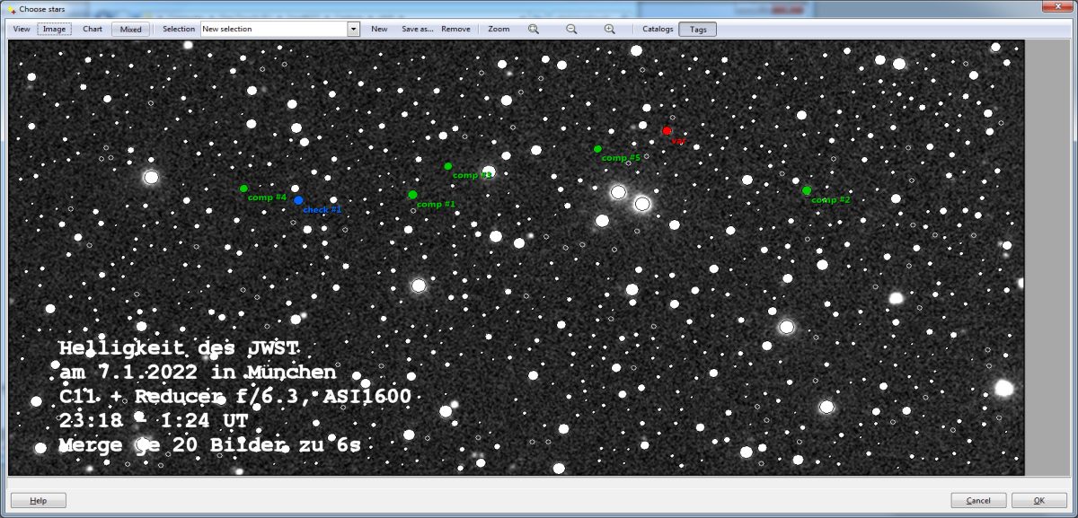Select the blue check #1 star marker
This screenshot has width=1078, height=518.
(x=298, y=200)
